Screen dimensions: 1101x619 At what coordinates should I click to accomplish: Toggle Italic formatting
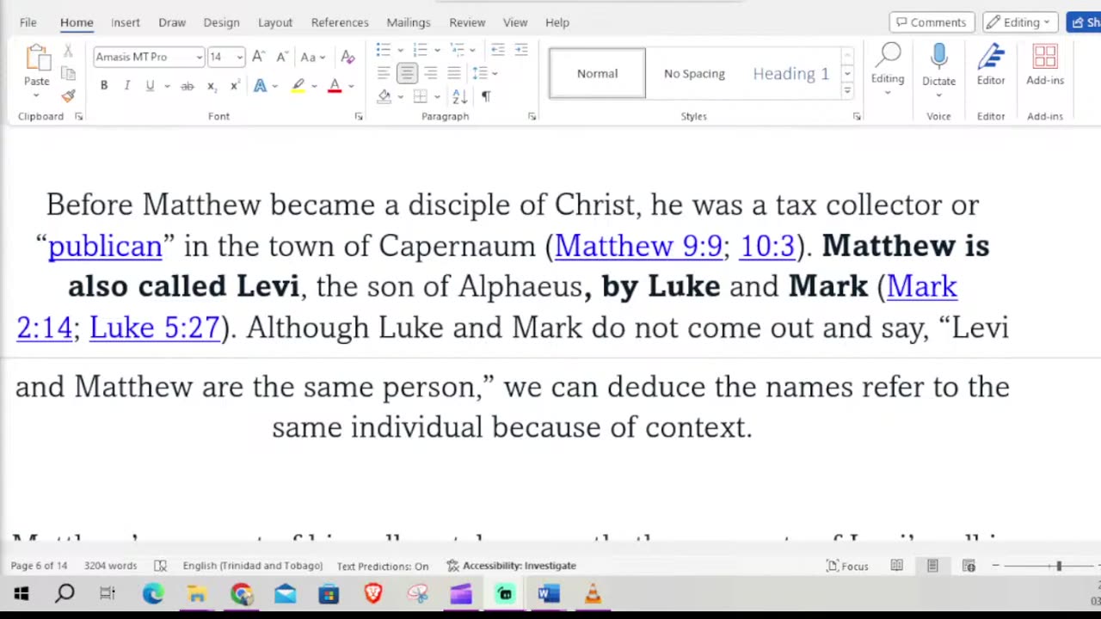pos(126,86)
